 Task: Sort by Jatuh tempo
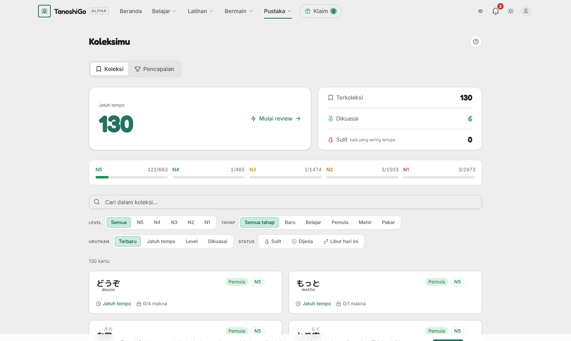(161, 241)
